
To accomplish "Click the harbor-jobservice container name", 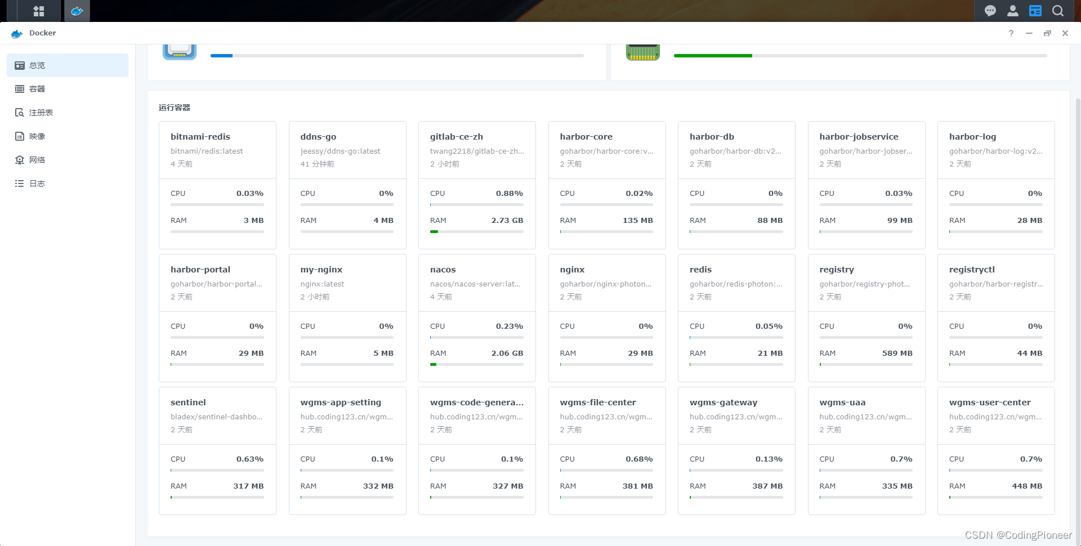I will (859, 137).
